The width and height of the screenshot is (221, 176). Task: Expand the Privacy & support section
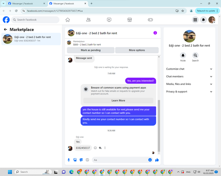189,92
